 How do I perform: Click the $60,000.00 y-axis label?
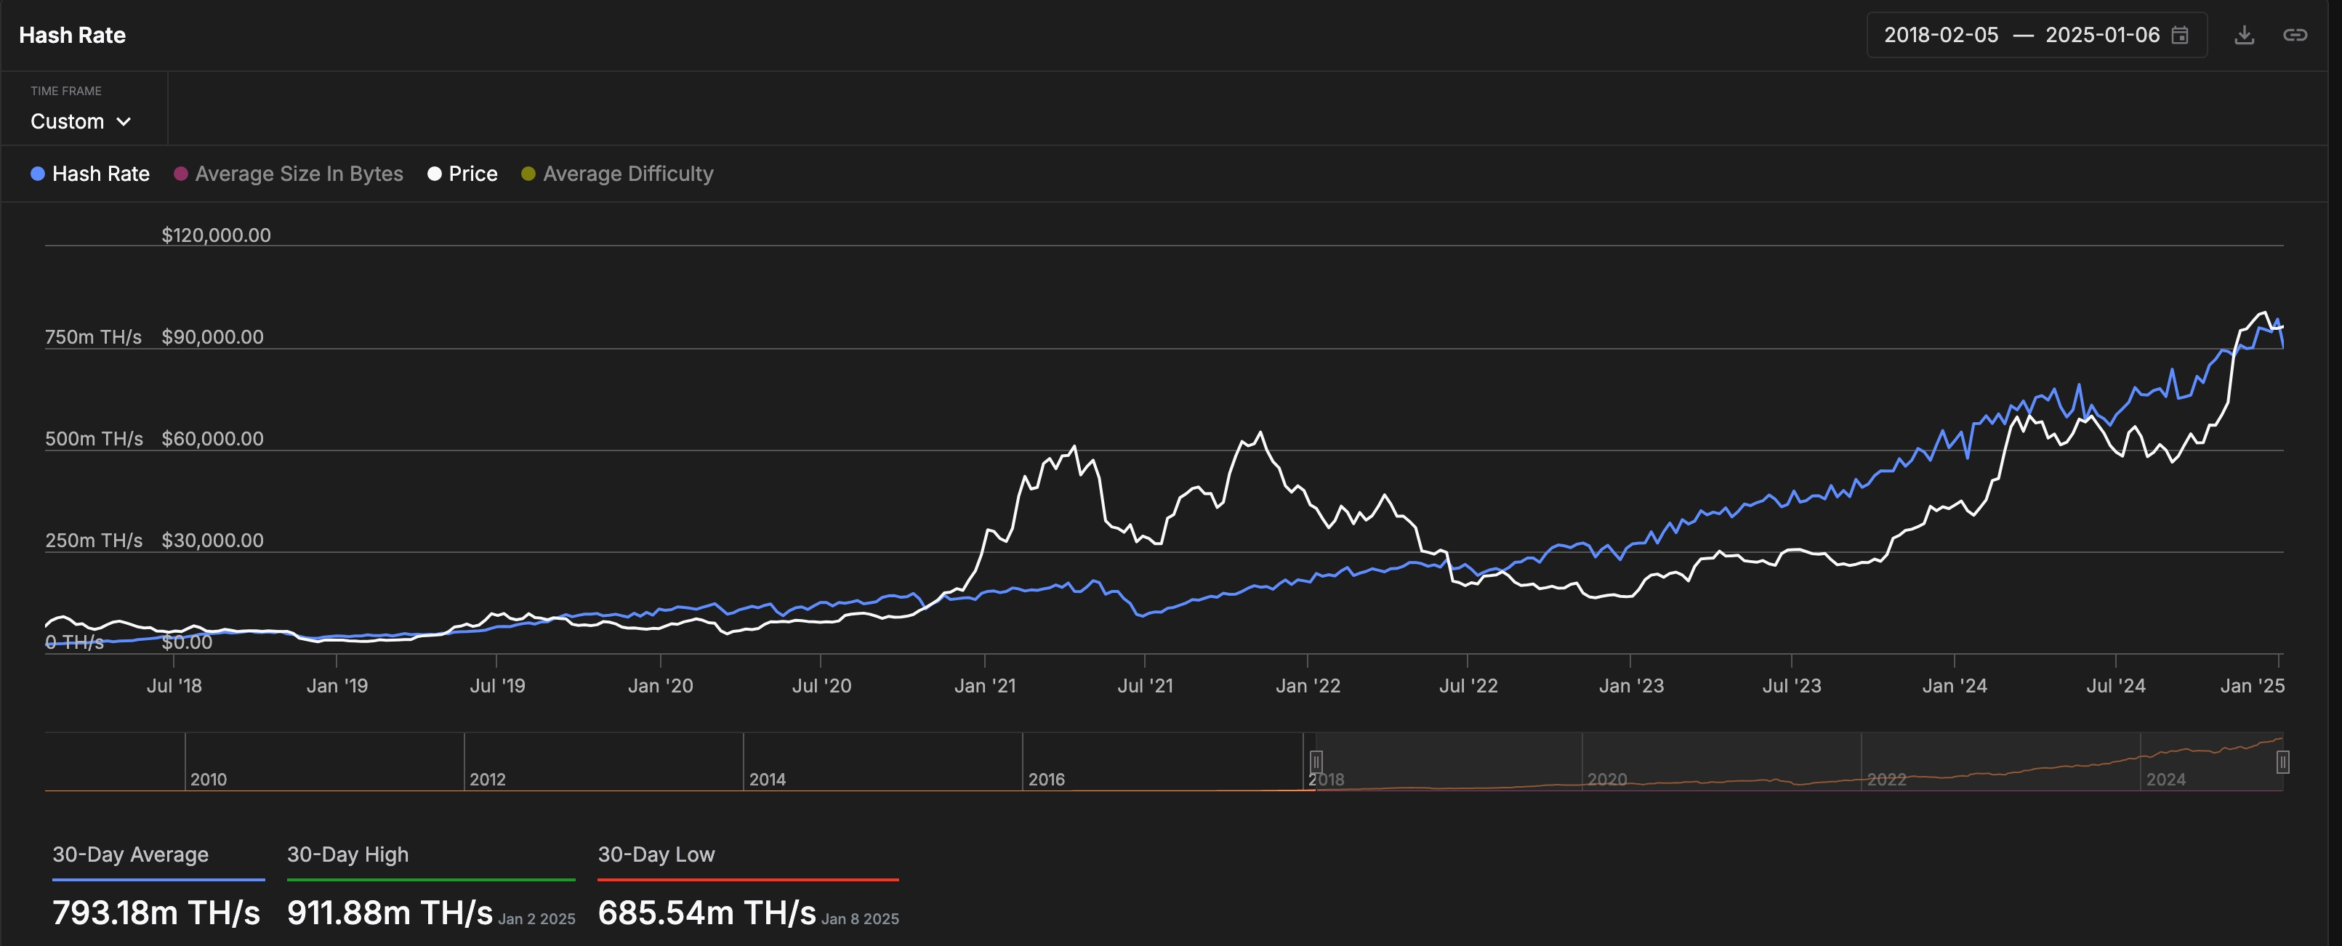tap(213, 439)
